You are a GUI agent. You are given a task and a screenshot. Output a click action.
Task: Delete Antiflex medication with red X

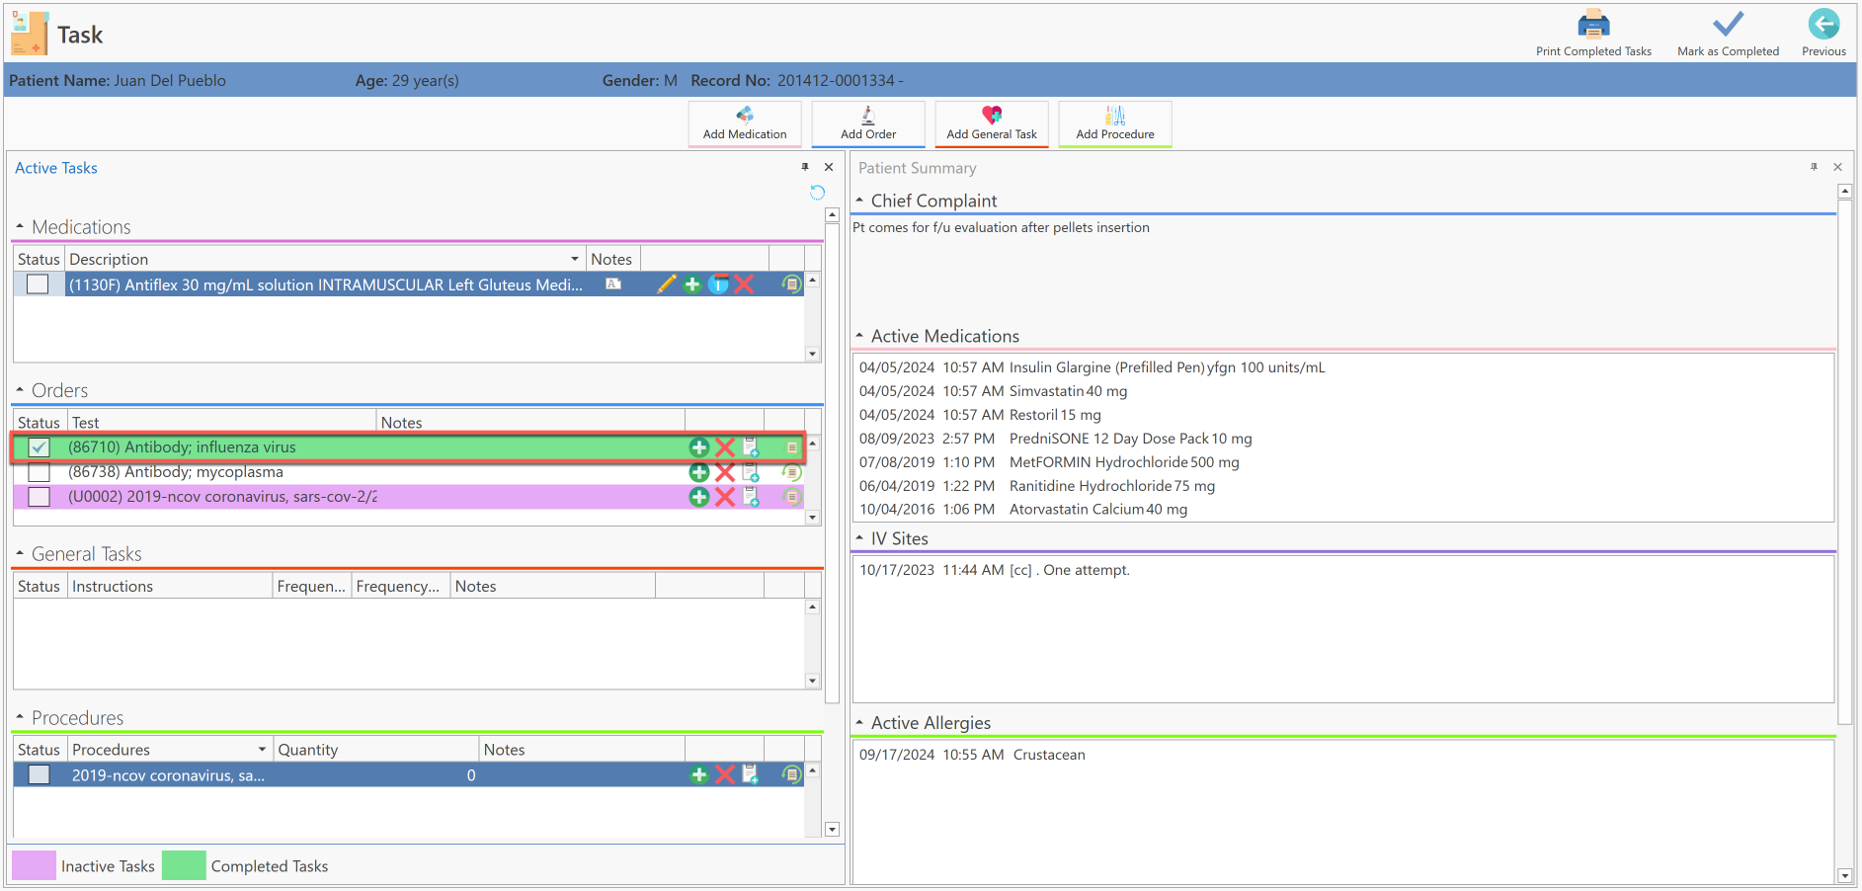click(744, 284)
